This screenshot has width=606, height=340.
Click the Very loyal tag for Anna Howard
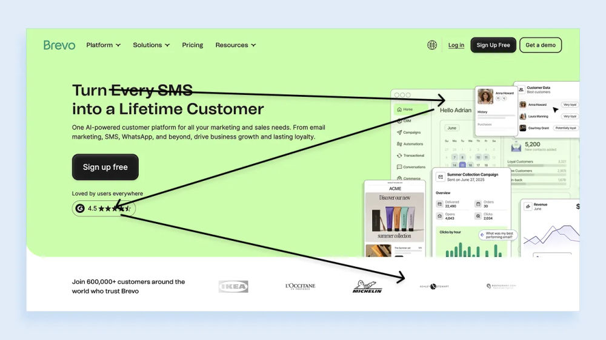[x=570, y=105]
